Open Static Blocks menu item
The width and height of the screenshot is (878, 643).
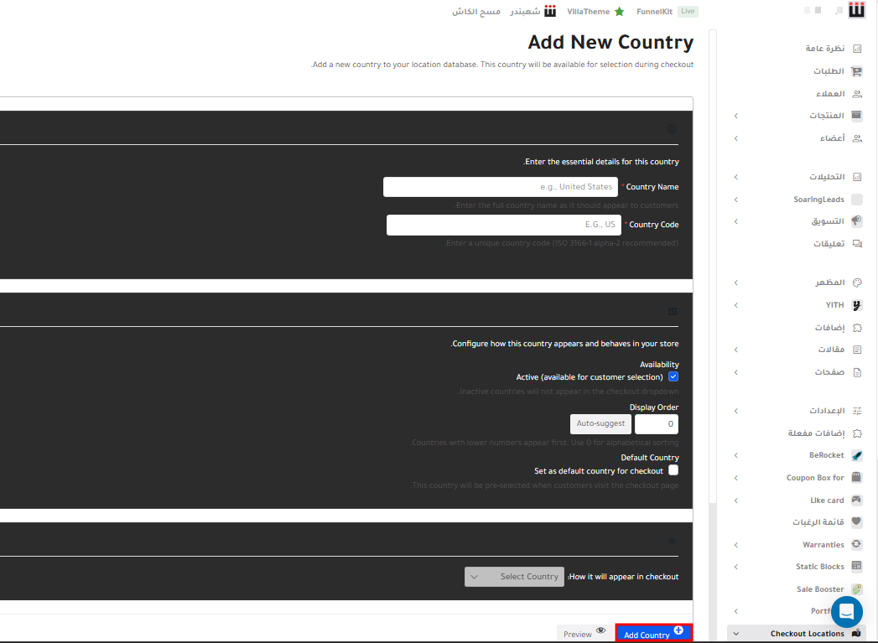819,567
